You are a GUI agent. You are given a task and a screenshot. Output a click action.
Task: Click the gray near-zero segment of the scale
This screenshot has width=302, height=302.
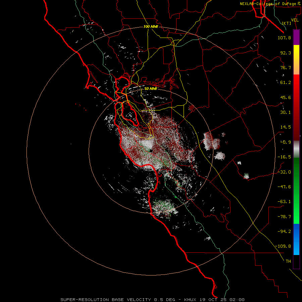point(296,149)
